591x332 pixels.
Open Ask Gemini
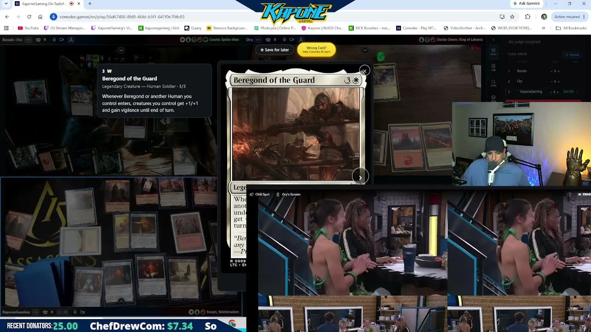tap(526, 4)
